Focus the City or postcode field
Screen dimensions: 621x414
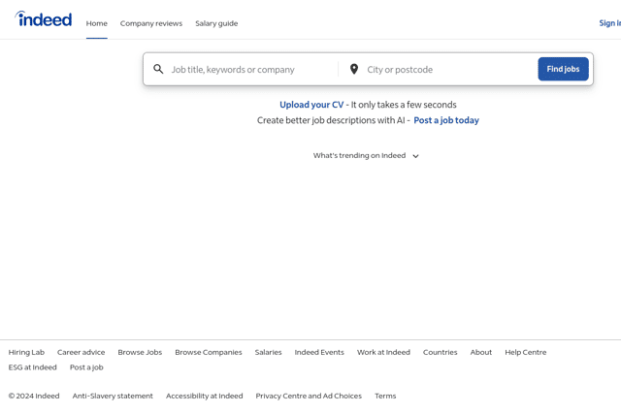tap(449, 70)
